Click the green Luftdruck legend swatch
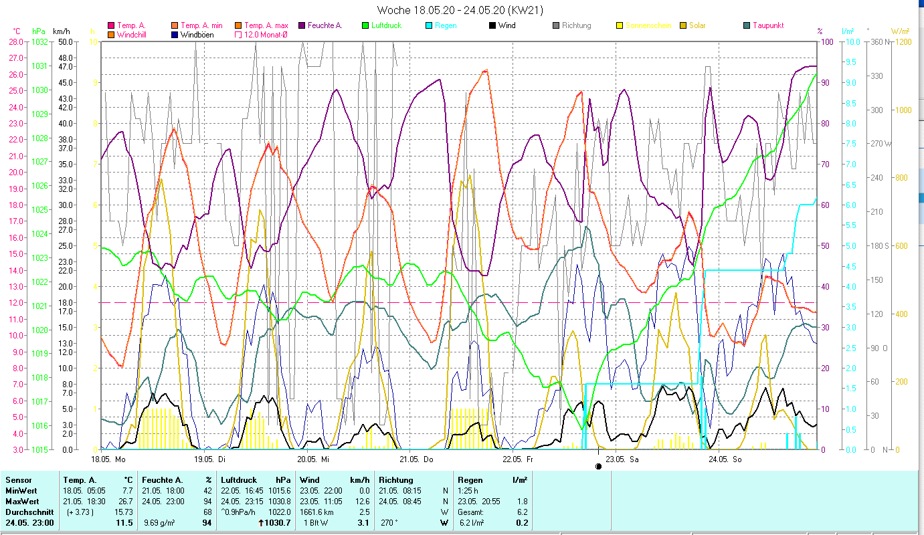Screen dimensions: 924x535 coord(365,25)
